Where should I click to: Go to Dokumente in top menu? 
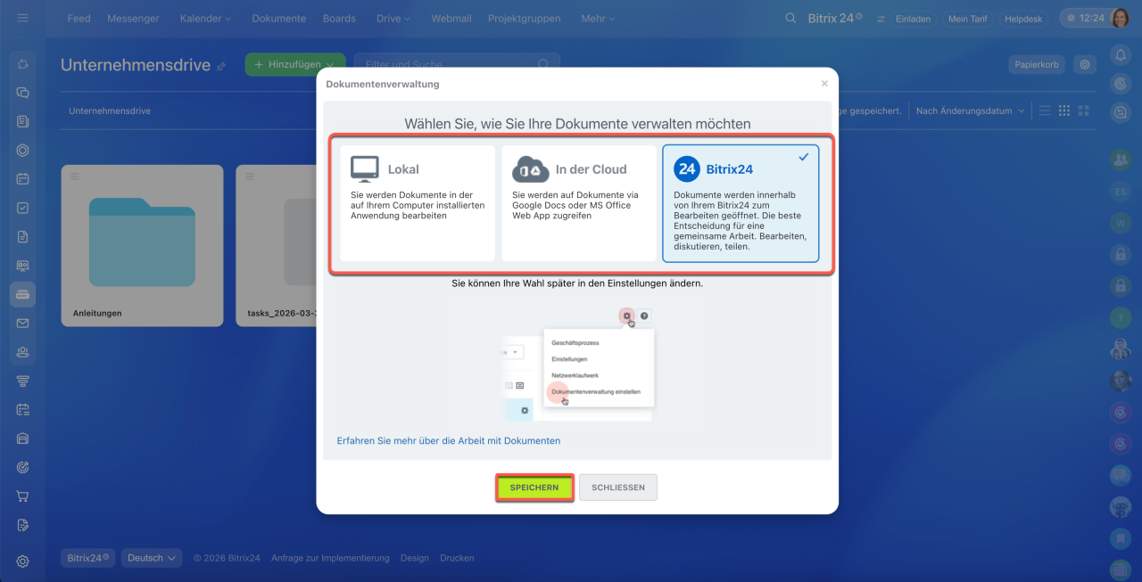(278, 19)
